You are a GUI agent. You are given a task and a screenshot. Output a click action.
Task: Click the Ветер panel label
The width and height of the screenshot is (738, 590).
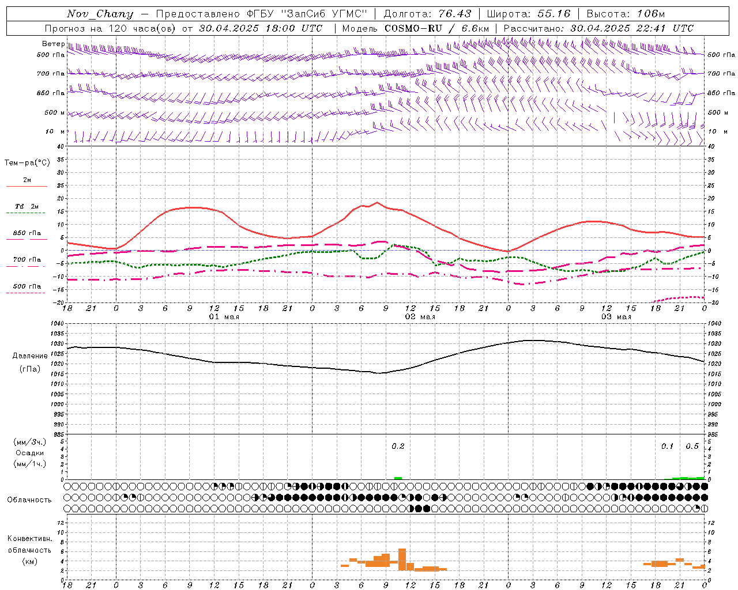[x=53, y=44]
